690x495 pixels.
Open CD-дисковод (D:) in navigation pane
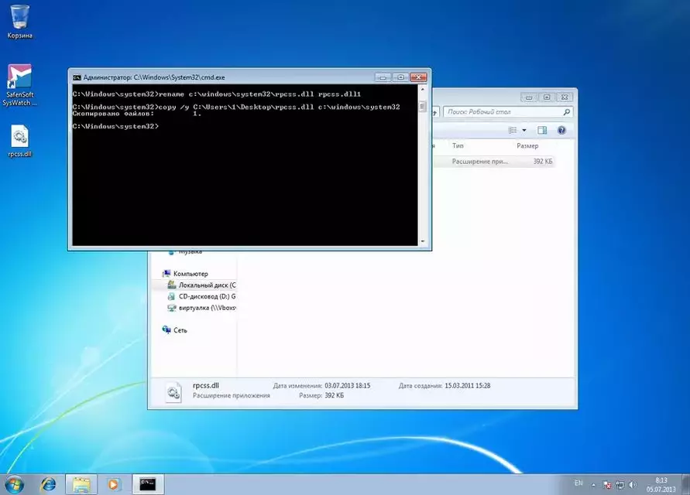tap(207, 296)
